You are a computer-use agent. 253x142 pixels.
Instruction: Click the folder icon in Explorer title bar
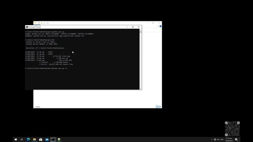tap(35, 23)
